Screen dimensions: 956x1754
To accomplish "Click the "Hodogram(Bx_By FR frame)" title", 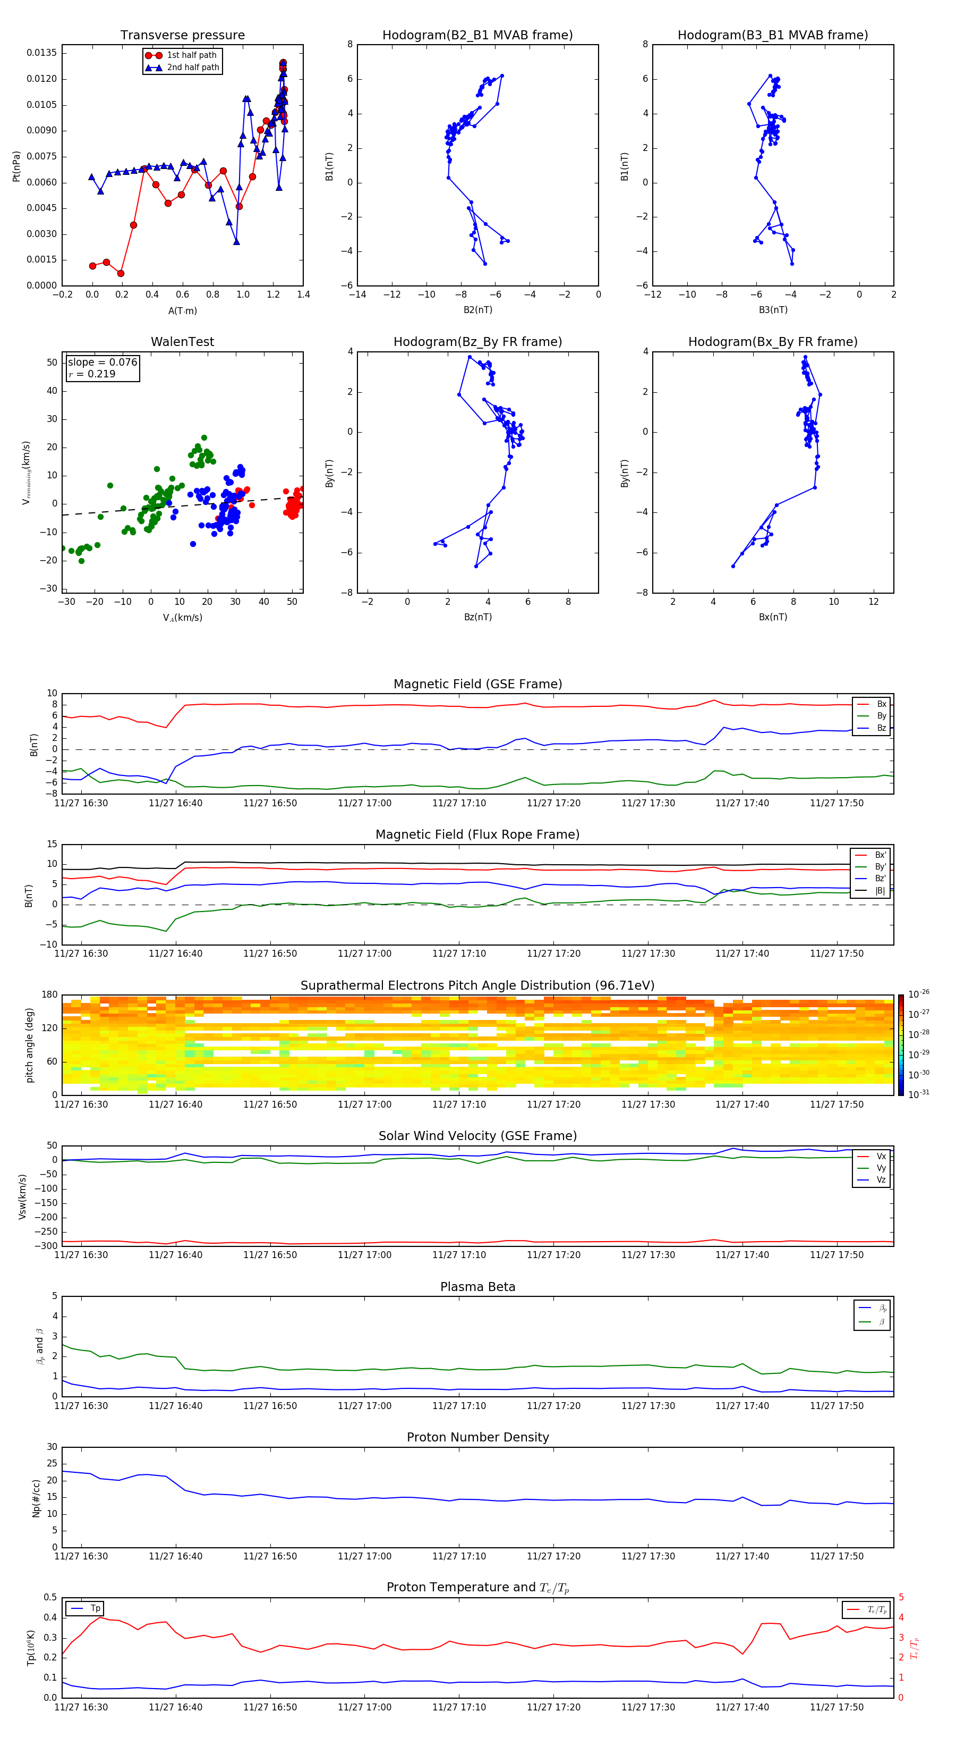I will (773, 342).
